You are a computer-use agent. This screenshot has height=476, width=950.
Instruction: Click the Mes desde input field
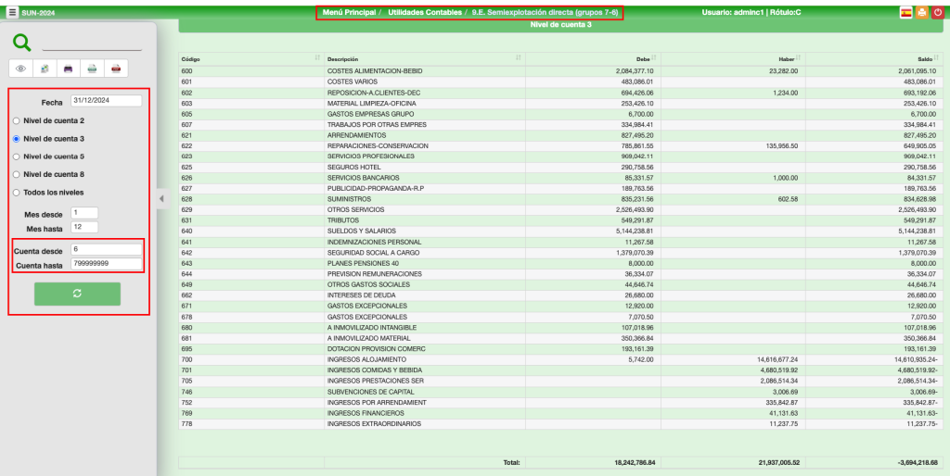point(84,213)
